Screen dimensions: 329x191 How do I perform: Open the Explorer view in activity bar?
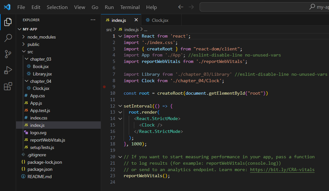8,22
